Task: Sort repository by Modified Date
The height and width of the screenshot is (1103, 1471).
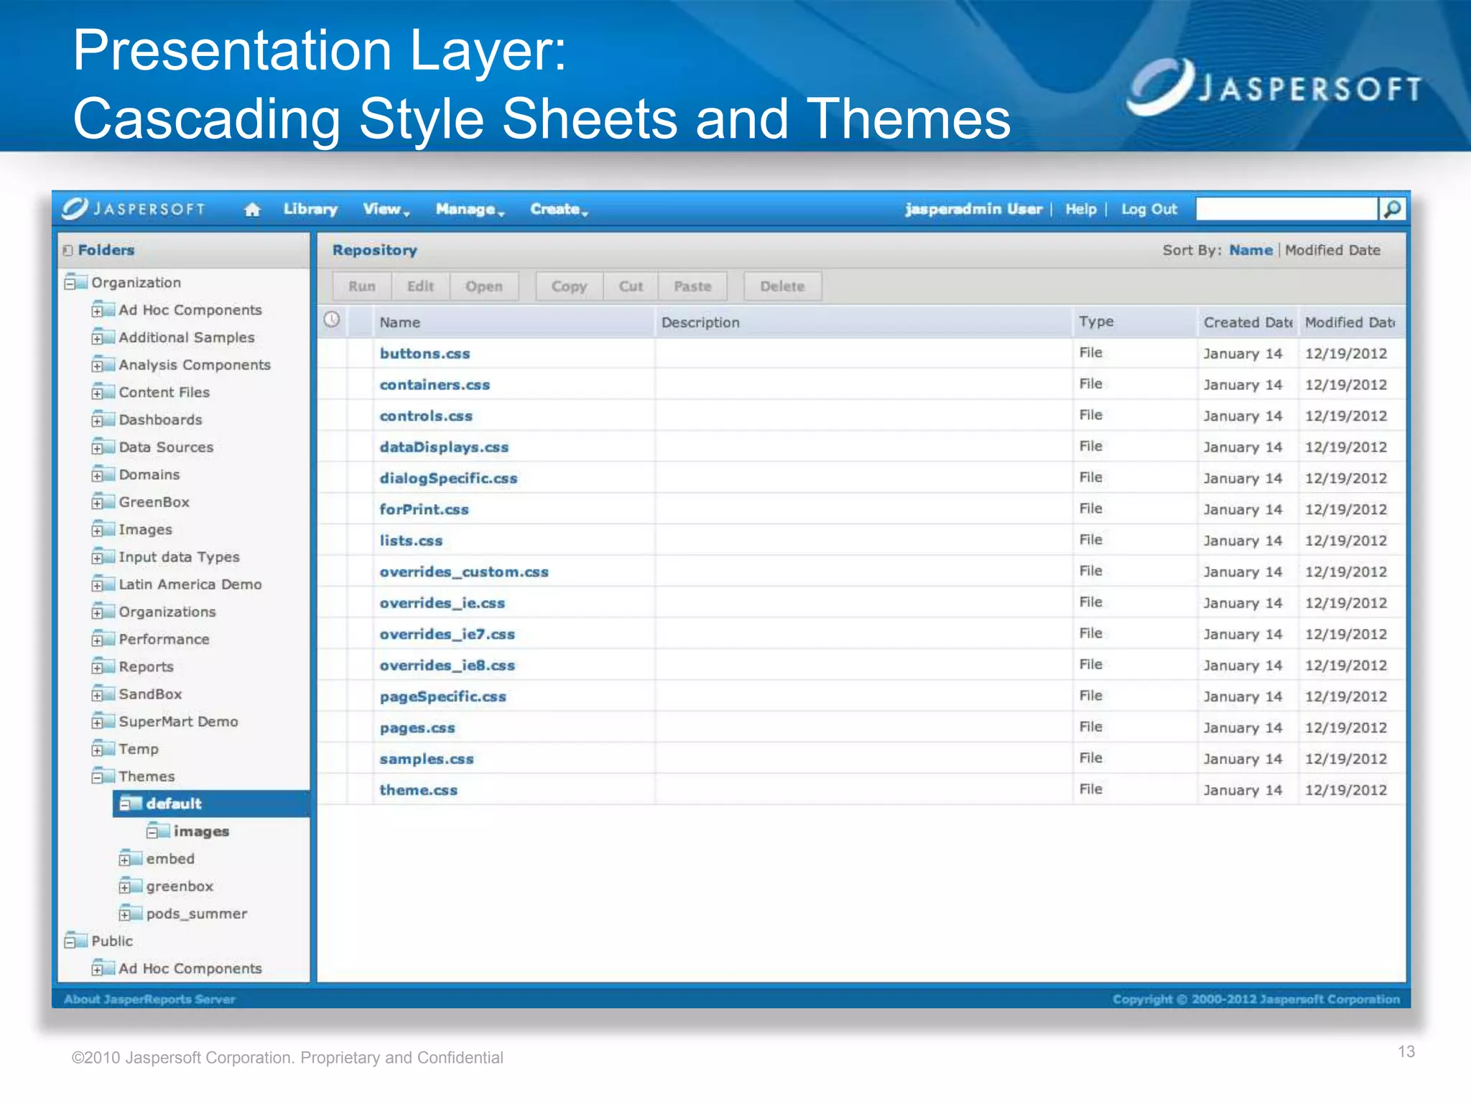Action: (x=1332, y=250)
